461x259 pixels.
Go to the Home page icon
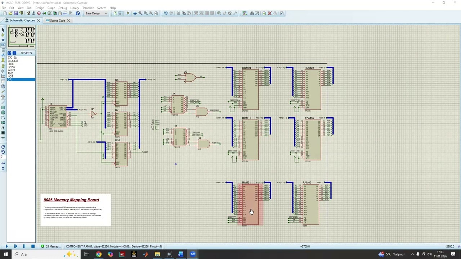click(28, 13)
